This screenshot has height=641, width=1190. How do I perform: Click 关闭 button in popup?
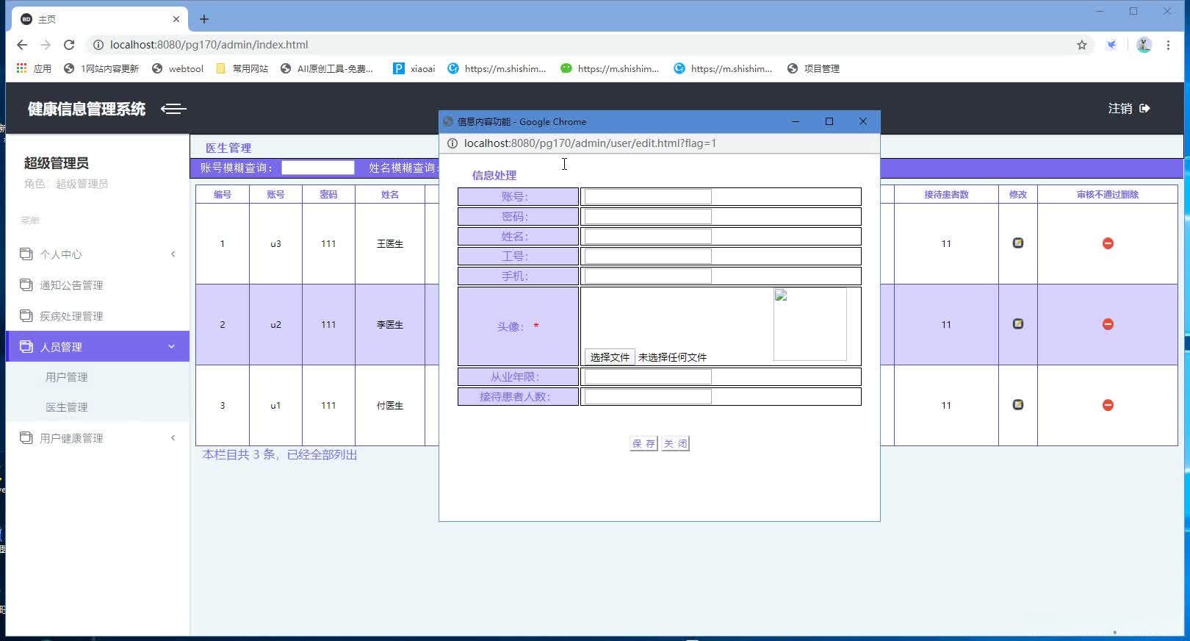point(675,443)
